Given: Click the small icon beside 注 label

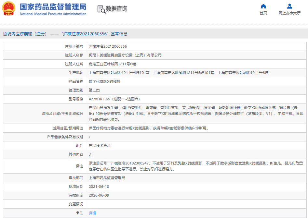Looking at the screenshot, I should [x=77, y=213].
